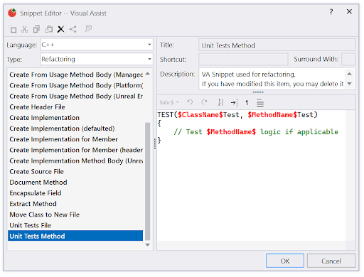
Task: Open the Type Refactoring dropdown
Action: pyautogui.click(x=97, y=59)
